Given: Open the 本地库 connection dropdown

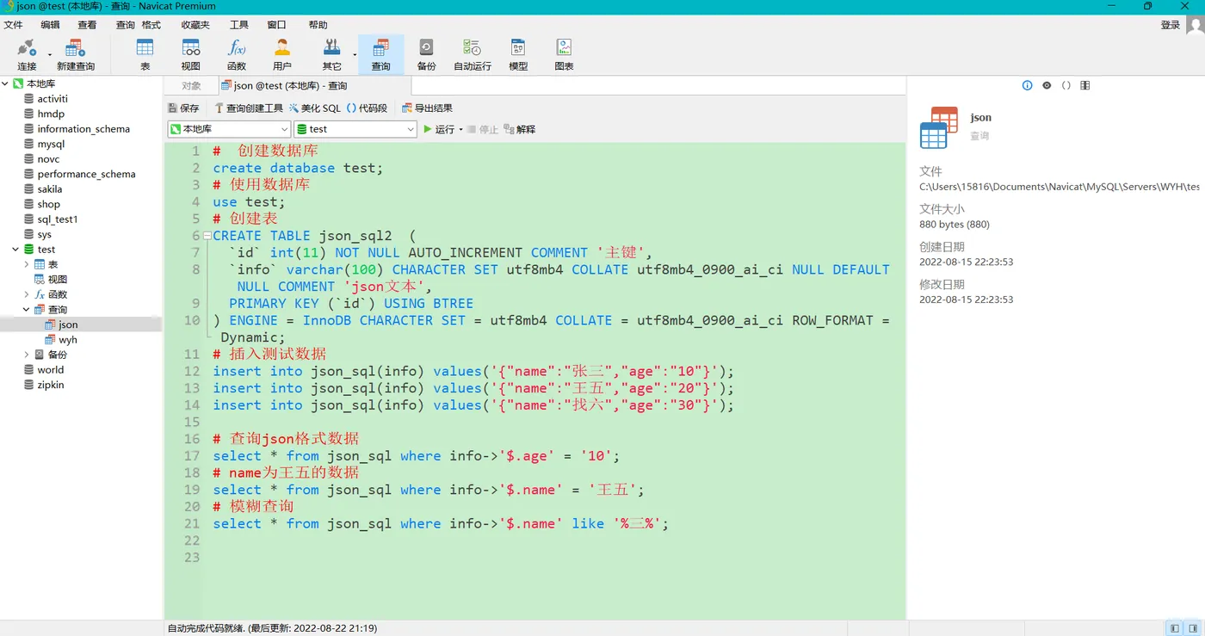Looking at the screenshot, I should pyautogui.click(x=229, y=129).
